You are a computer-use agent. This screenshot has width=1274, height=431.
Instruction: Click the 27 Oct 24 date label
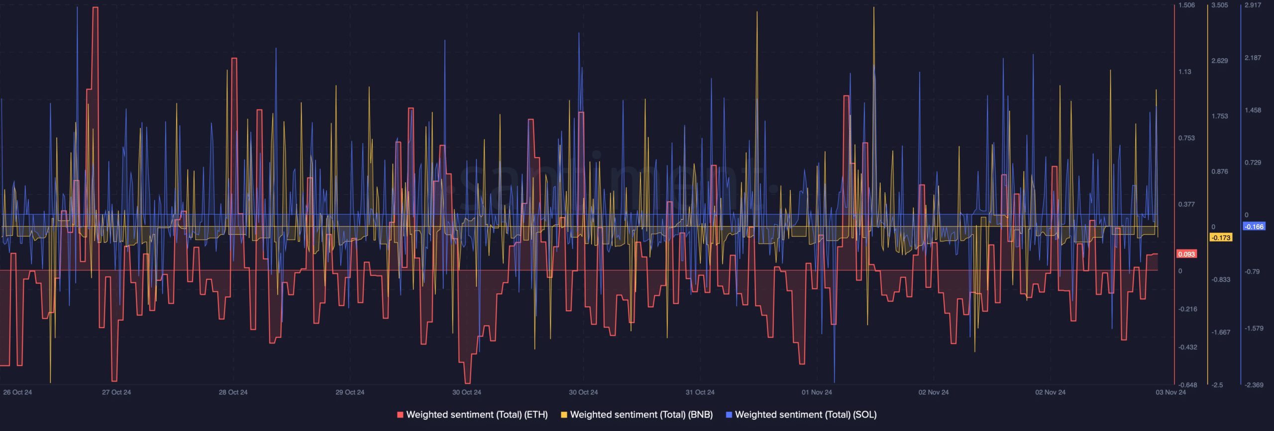click(116, 392)
